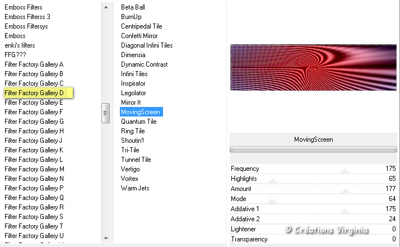Select the Centripedal Tile filter
This screenshot has height=247, width=400.
142,26
